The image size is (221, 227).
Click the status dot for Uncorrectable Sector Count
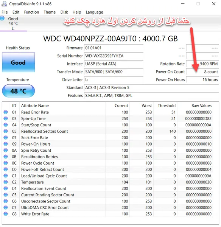tap(6, 201)
